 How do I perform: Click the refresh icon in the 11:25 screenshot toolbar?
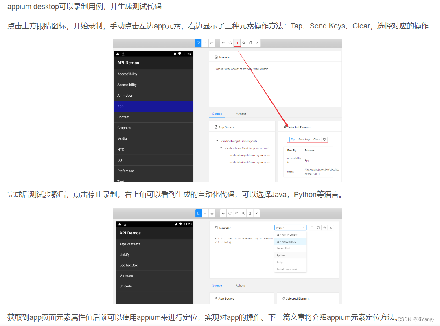click(230, 43)
